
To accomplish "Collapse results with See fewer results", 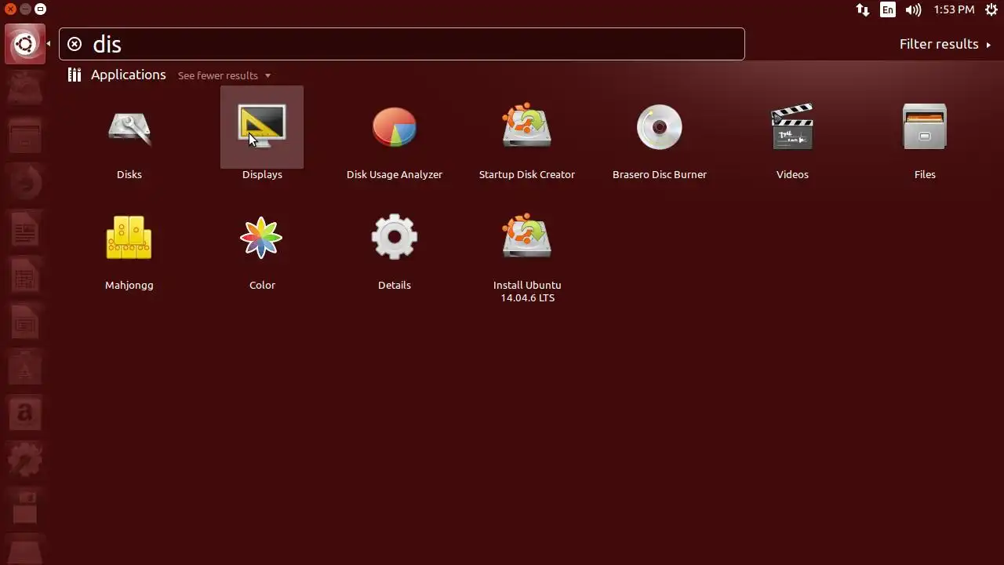I will click(x=224, y=75).
